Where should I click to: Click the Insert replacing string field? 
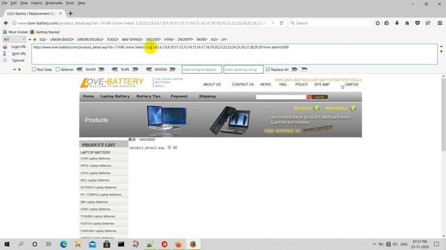point(243,69)
